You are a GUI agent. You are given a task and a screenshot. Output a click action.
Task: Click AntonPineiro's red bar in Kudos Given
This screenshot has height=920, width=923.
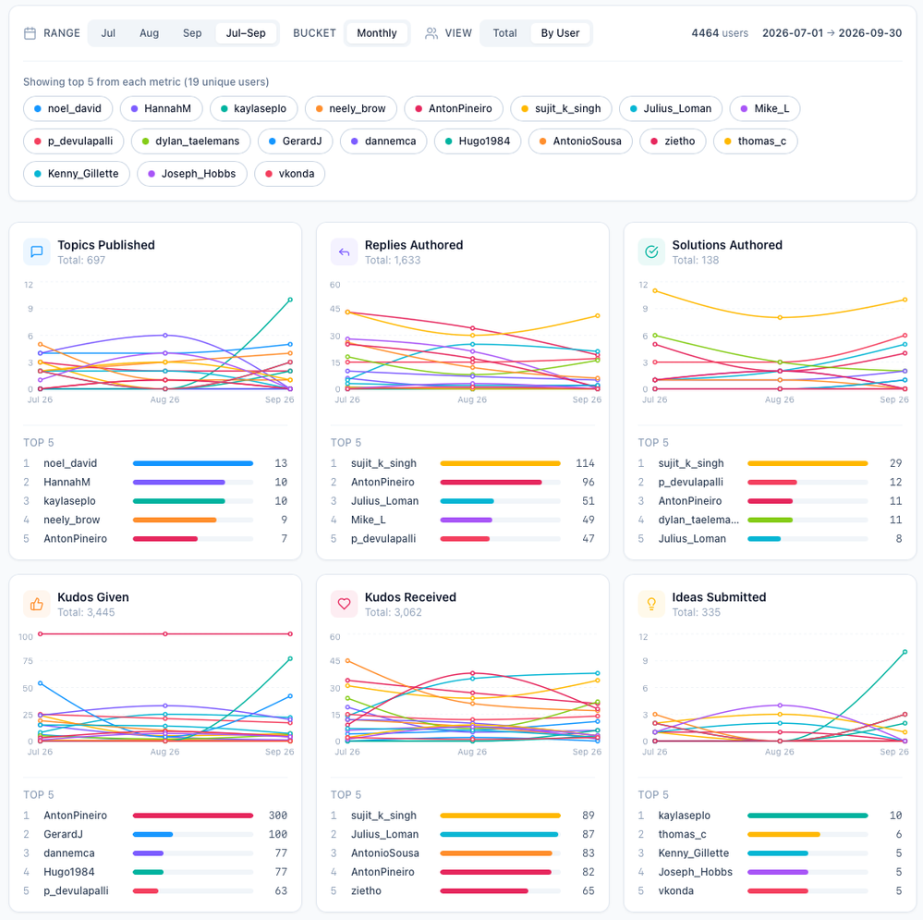pos(193,816)
